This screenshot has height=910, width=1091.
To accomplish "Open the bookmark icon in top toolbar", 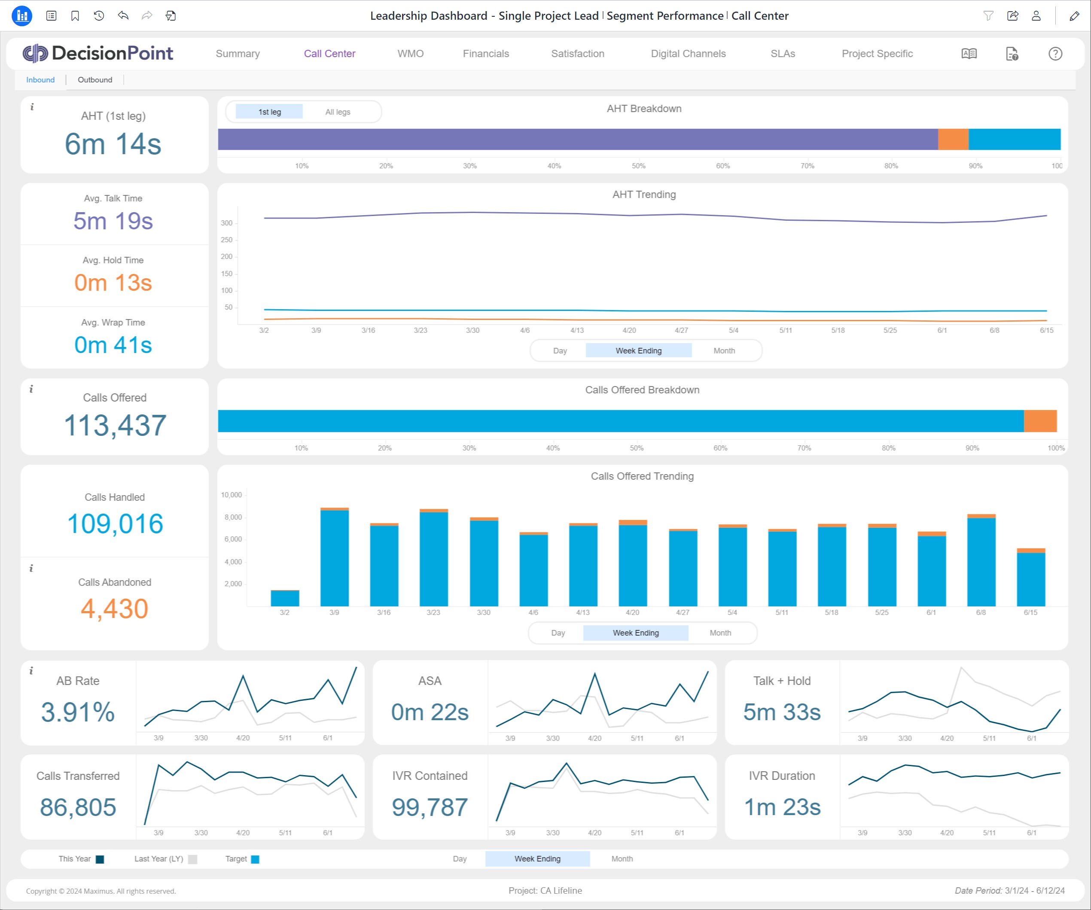I will point(75,15).
